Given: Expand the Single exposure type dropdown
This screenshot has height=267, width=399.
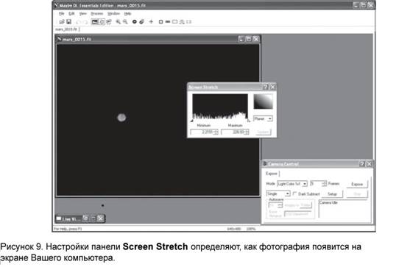Looking at the screenshot, I should coord(278,193).
